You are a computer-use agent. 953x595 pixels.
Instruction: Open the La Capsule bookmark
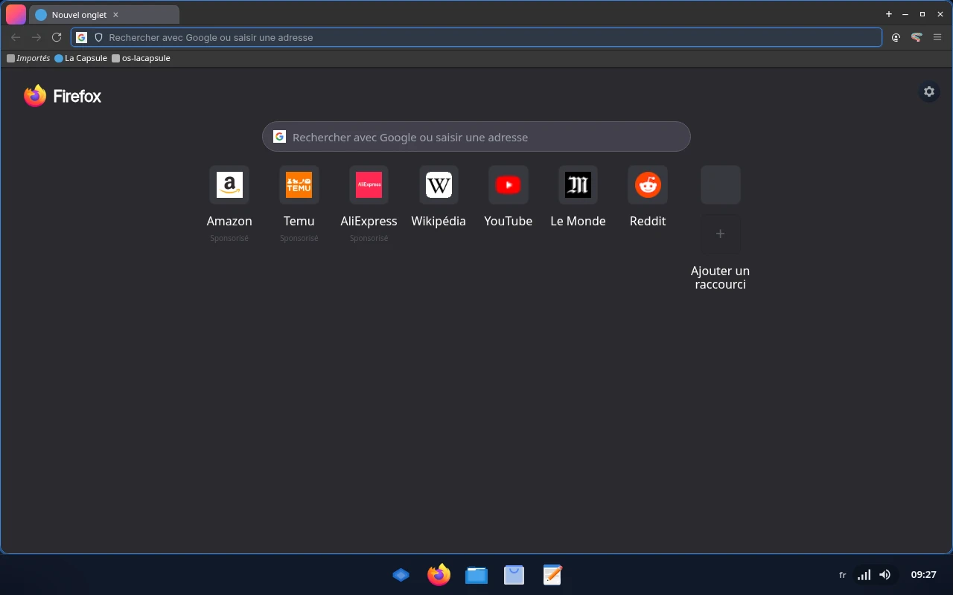80,58
